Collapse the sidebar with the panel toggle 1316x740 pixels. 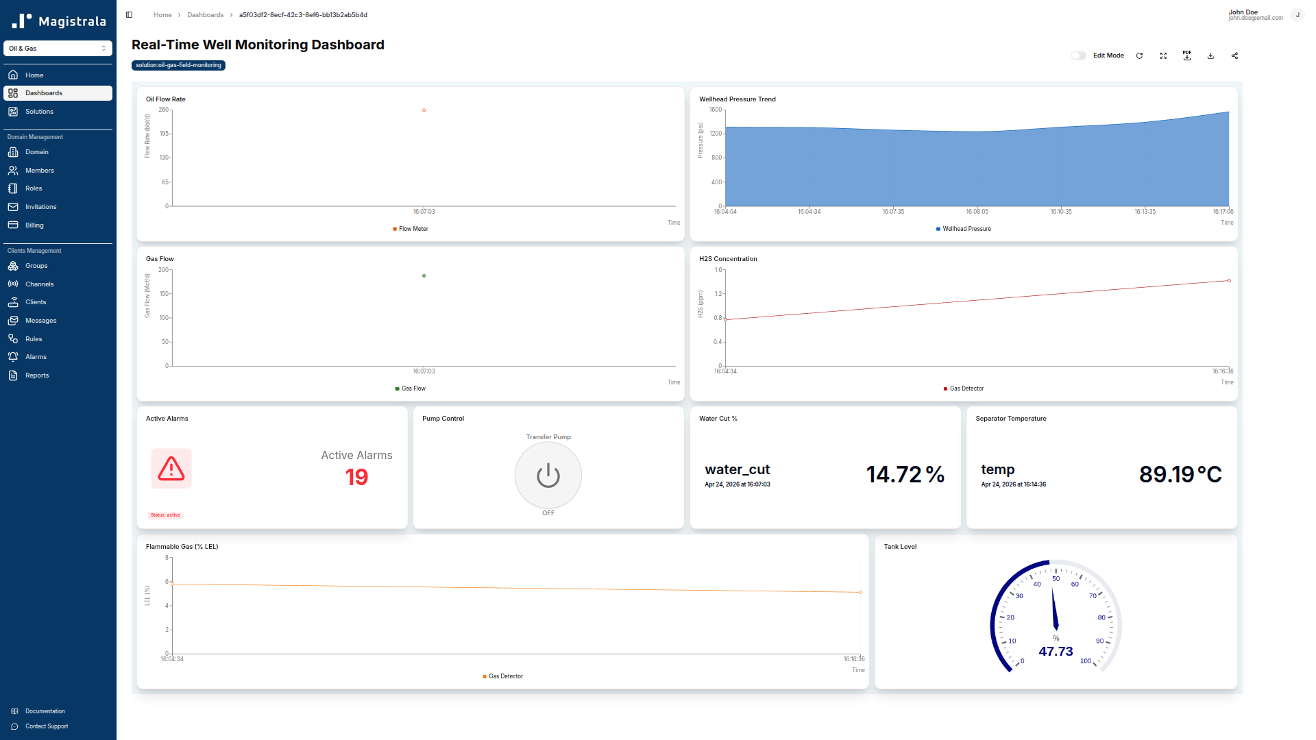[x=128, y=14]
